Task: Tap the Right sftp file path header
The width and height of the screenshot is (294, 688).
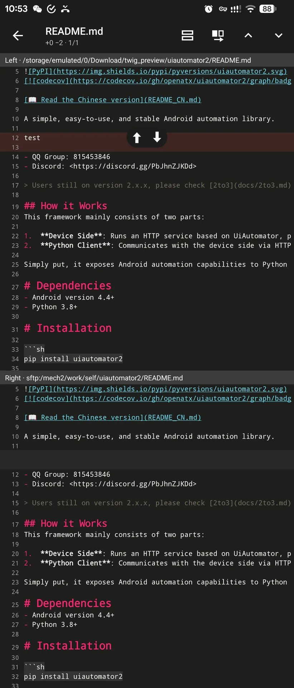Action: point(147,378)
